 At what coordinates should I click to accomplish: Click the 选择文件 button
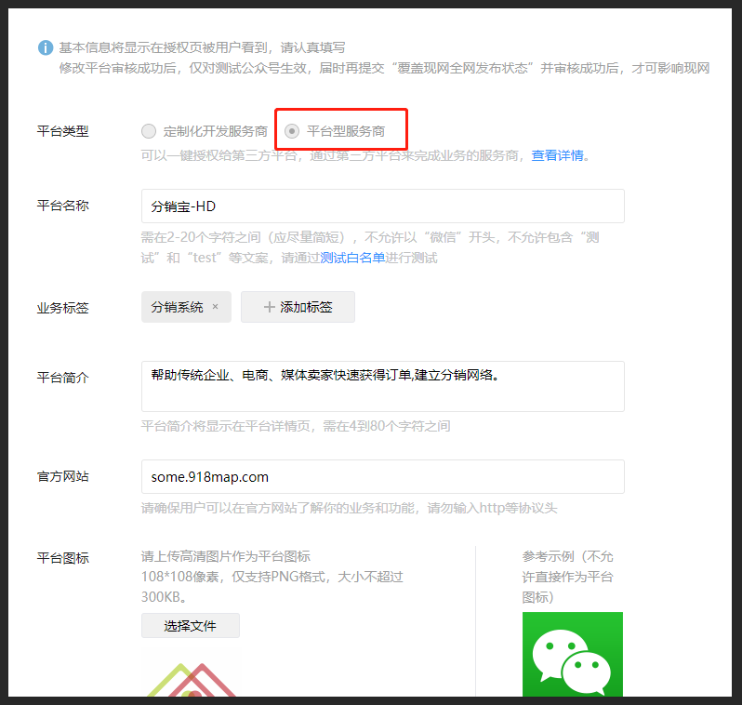coord(191,625)
